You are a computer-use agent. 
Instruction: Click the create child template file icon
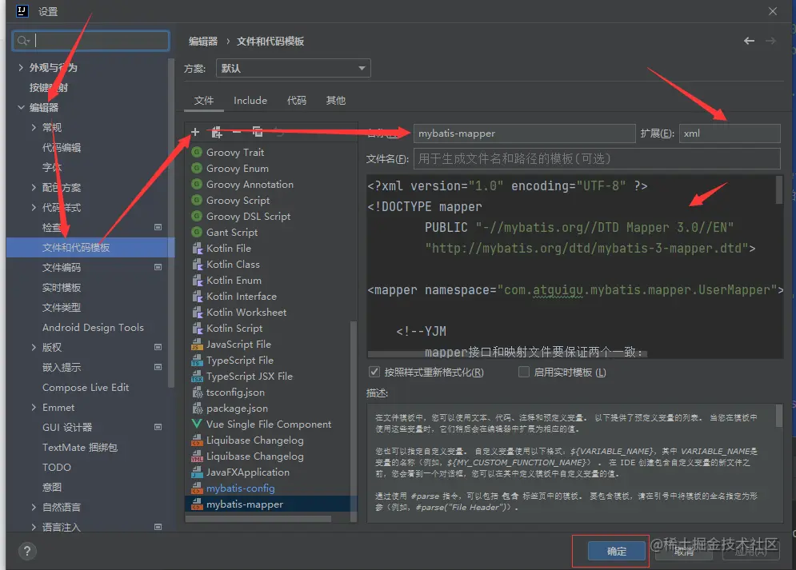217,133
